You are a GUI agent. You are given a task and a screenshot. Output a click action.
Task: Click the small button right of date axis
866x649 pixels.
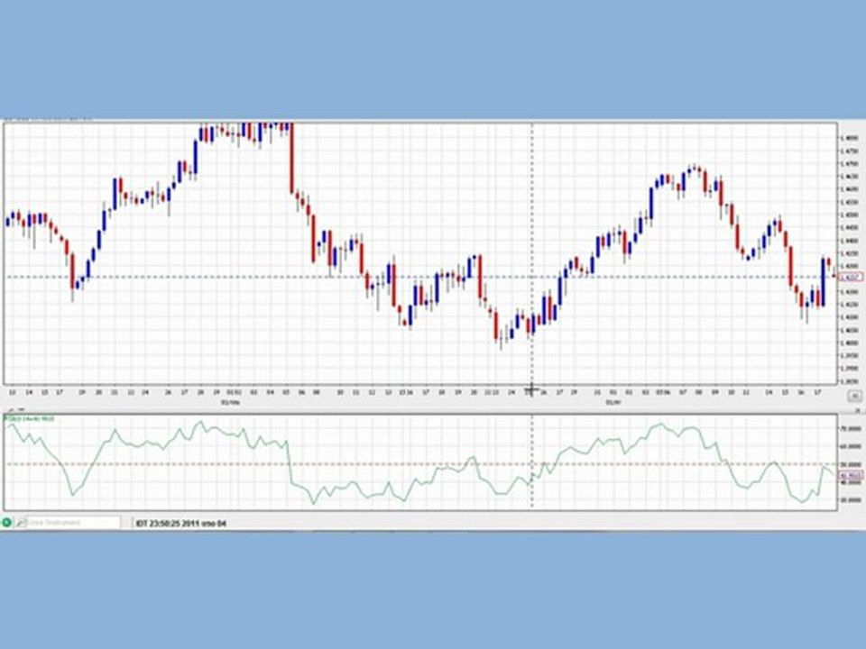point(854,396)
